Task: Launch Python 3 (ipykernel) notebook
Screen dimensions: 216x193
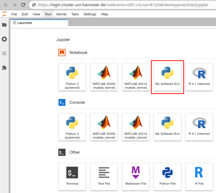Action: click(x=72, y=77)
